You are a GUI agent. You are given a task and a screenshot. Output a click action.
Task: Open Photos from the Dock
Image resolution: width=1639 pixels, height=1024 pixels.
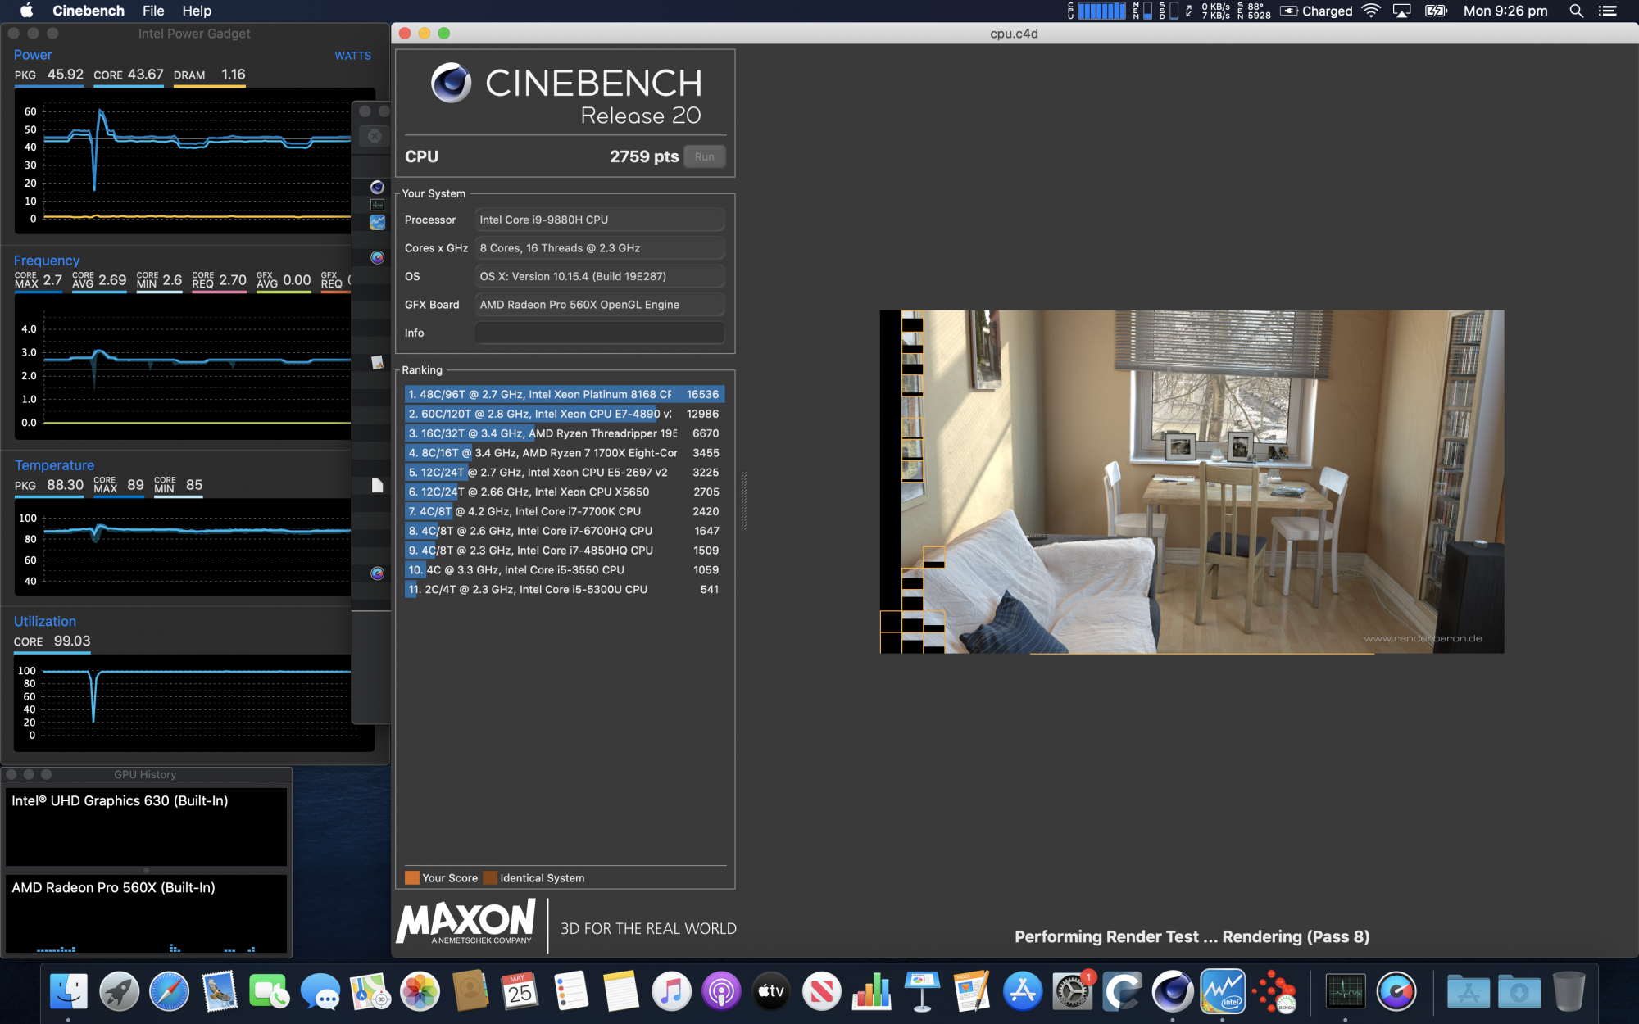420,991
